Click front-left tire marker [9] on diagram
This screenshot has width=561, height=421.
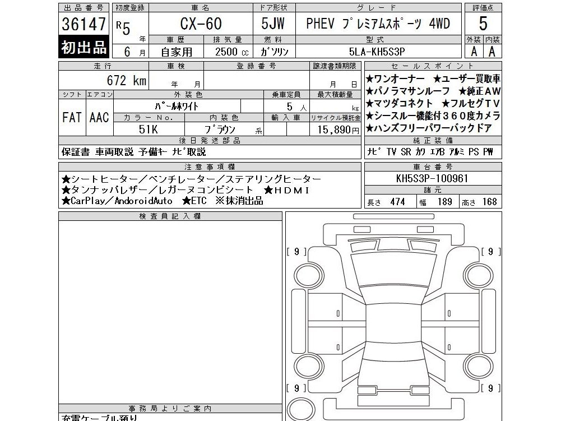pyautogui.click(x=296, y=252)
